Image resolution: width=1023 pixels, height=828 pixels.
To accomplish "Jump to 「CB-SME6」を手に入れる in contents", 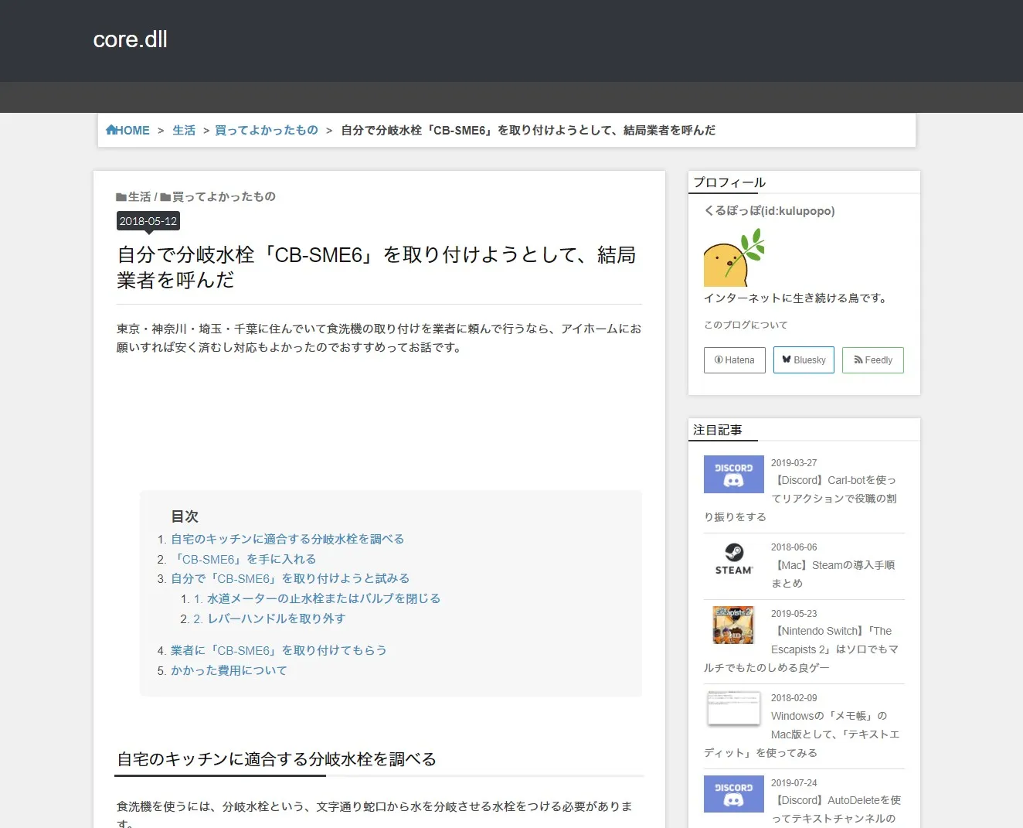I will 243,559.
